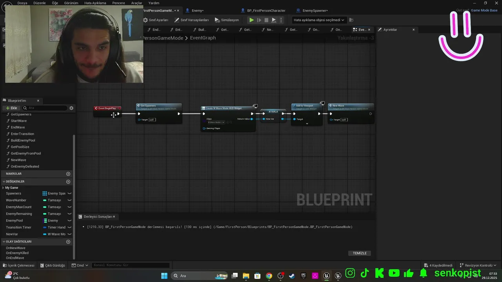Open the Blueprint'im panel settings gear
Screen dimensions: 502x282
coord(71,108)
